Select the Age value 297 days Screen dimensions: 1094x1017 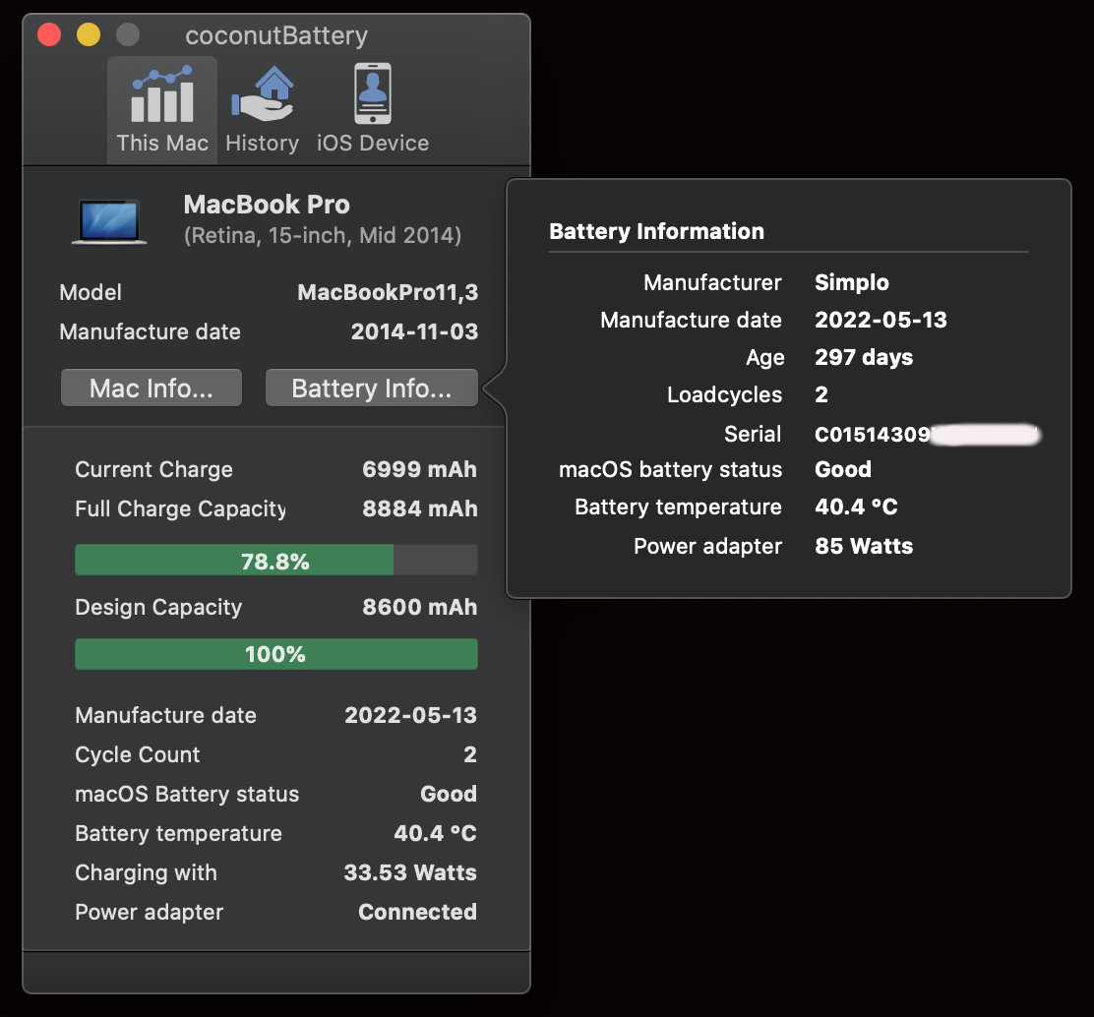coord(864,357)
